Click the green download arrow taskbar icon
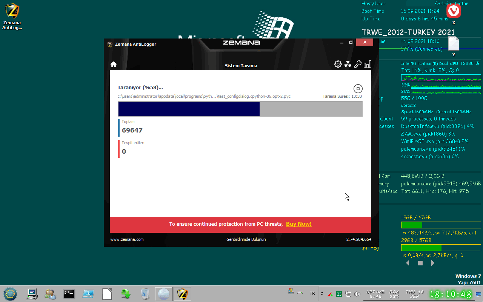The image size is (483, 302). click(x=126, y=294)
